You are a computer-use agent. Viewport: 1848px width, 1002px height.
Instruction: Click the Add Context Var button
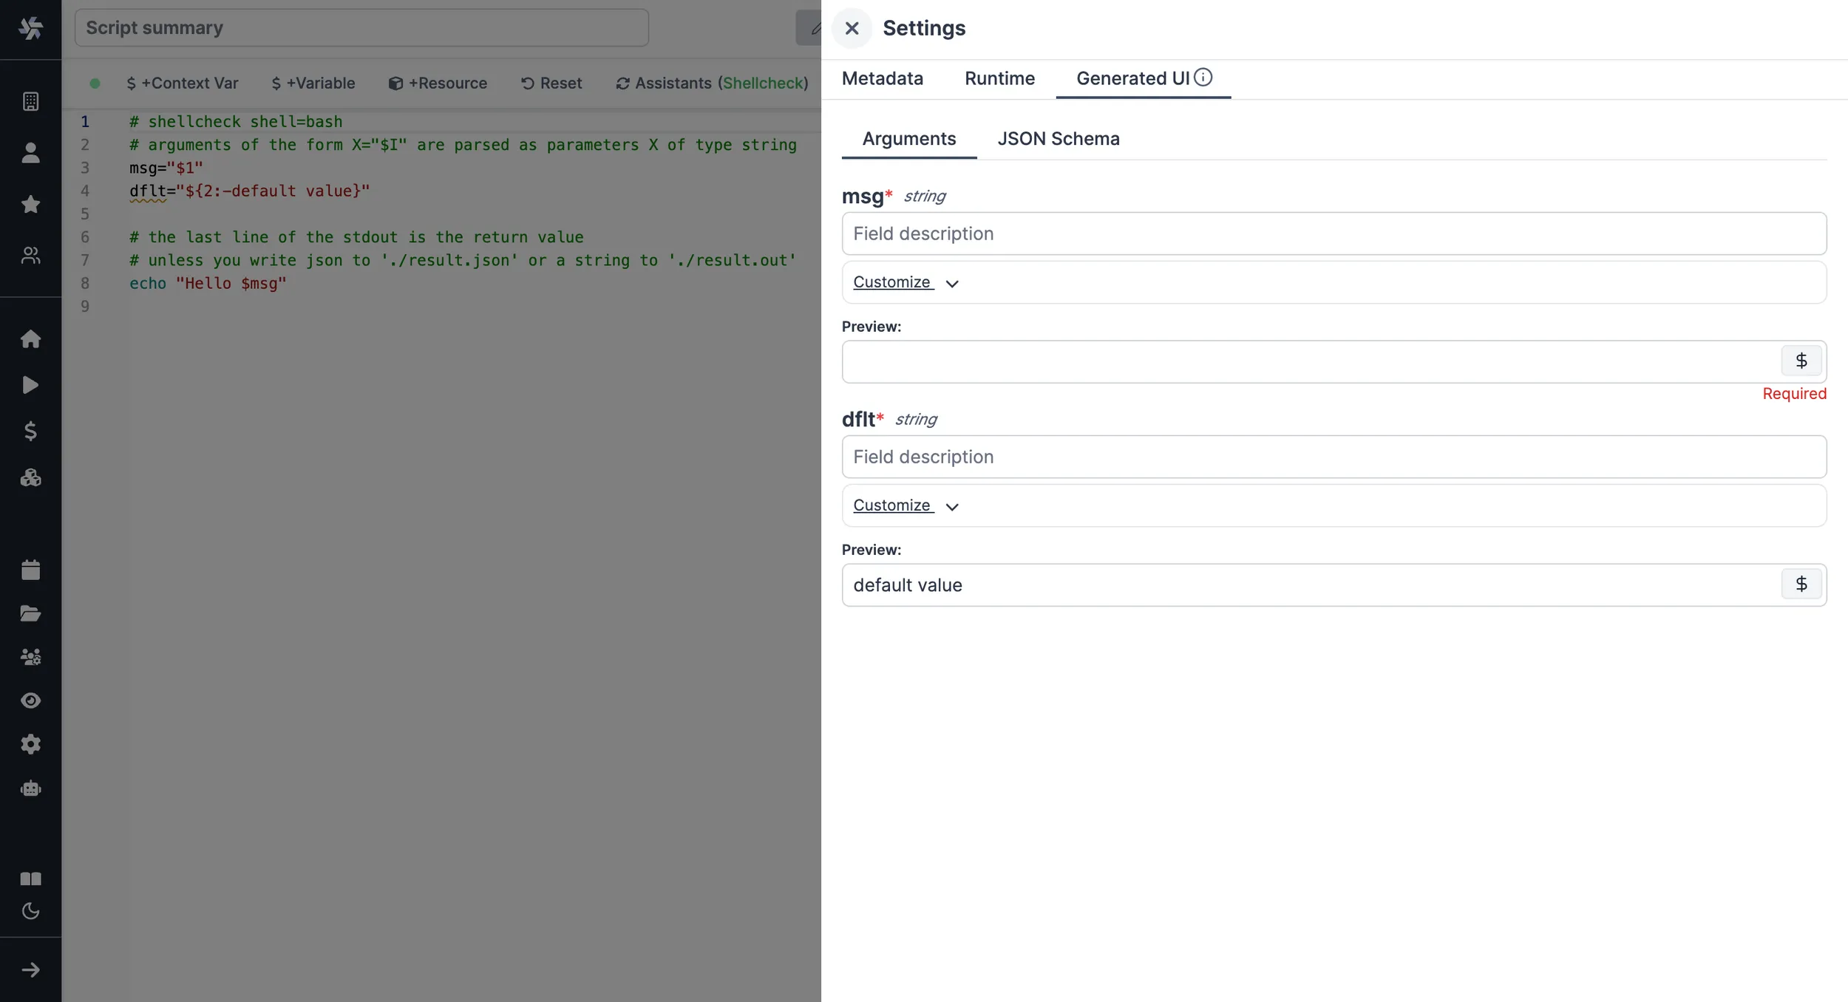(181, 83)
